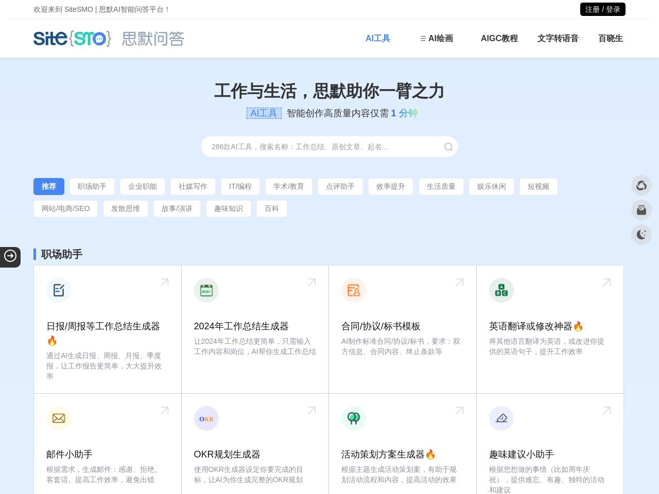Click the envelope 邮件小助手 icon
Screen dimensions: 659x494
(x=59, y=418)
